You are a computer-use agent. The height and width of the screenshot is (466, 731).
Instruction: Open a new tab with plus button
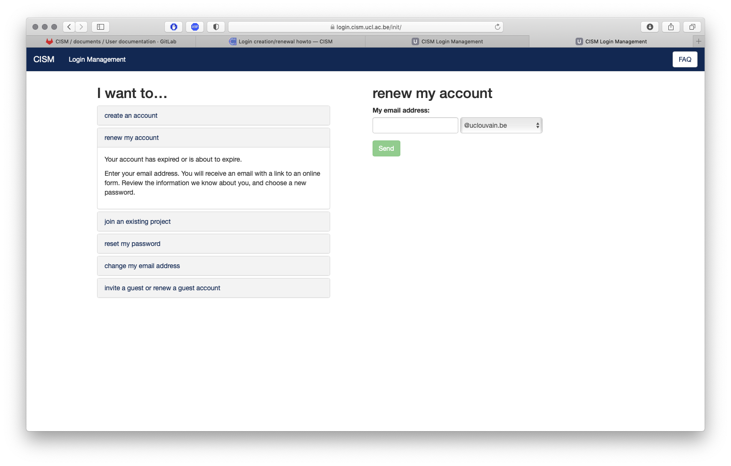coord(699,41)
